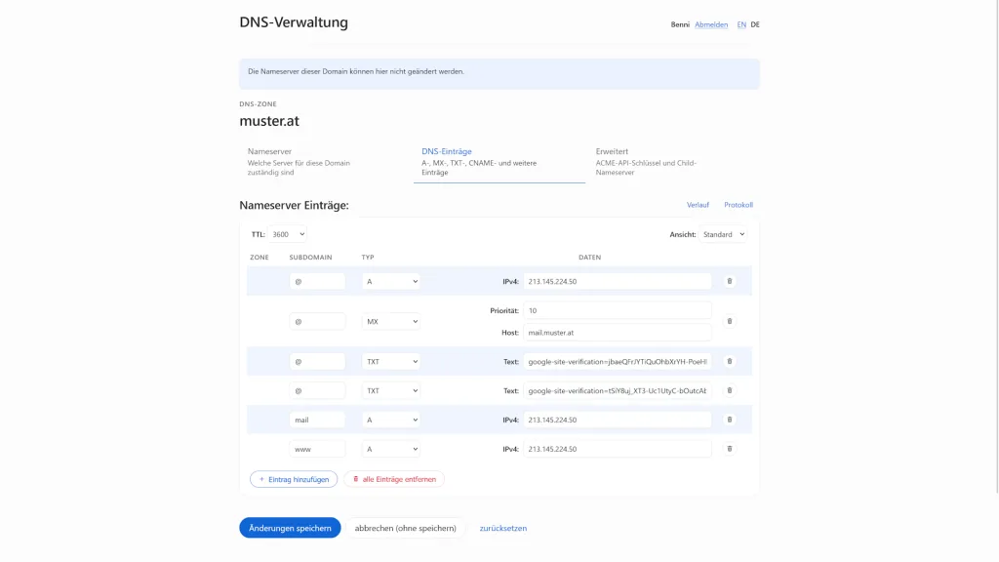Screen dimensions: 999x562
Task: Focus subdomain field of second TXT record
Action: pyautogui.click(x=317, y=390)
